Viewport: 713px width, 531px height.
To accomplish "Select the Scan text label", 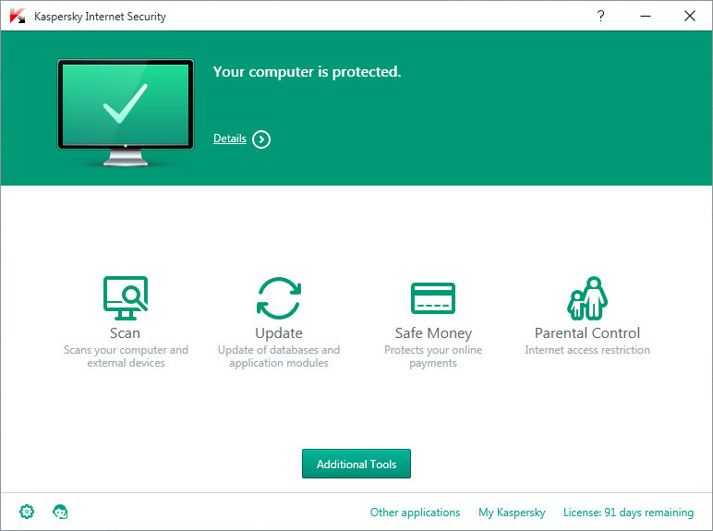I will [x=126, y=333].
